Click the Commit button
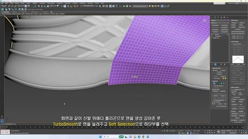Image resolution: width=248 pixels, height=139 pixels. click(x=219, y=74)
